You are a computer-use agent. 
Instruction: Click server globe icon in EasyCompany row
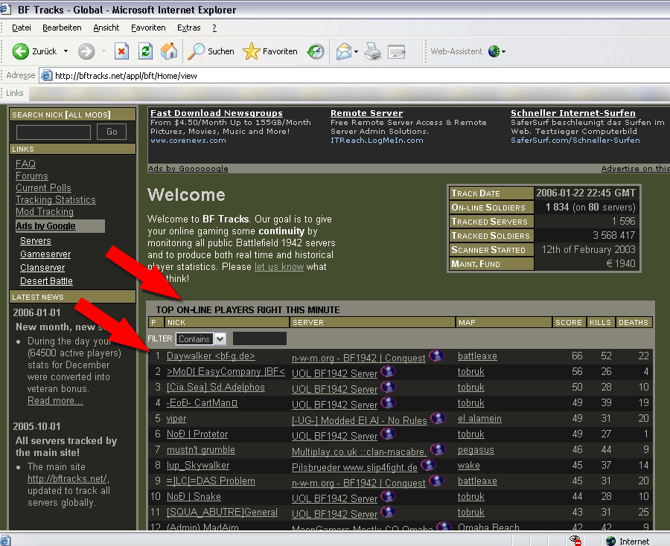[x=388, y=371]
